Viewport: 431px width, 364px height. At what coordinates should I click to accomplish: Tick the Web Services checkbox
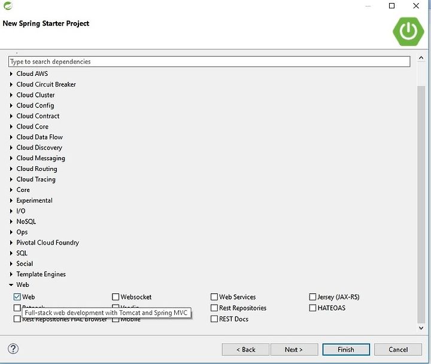point(214,296)
